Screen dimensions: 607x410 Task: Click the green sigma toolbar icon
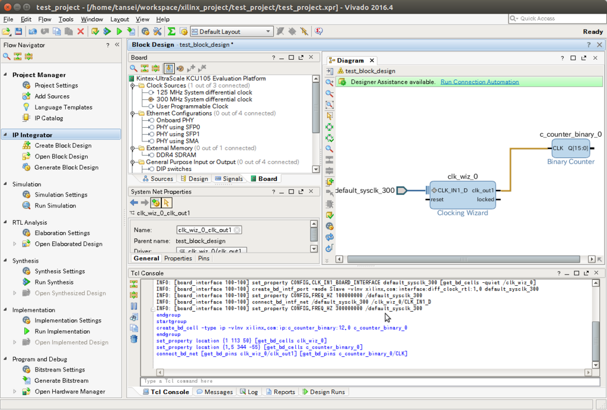(x=171, y=32)
